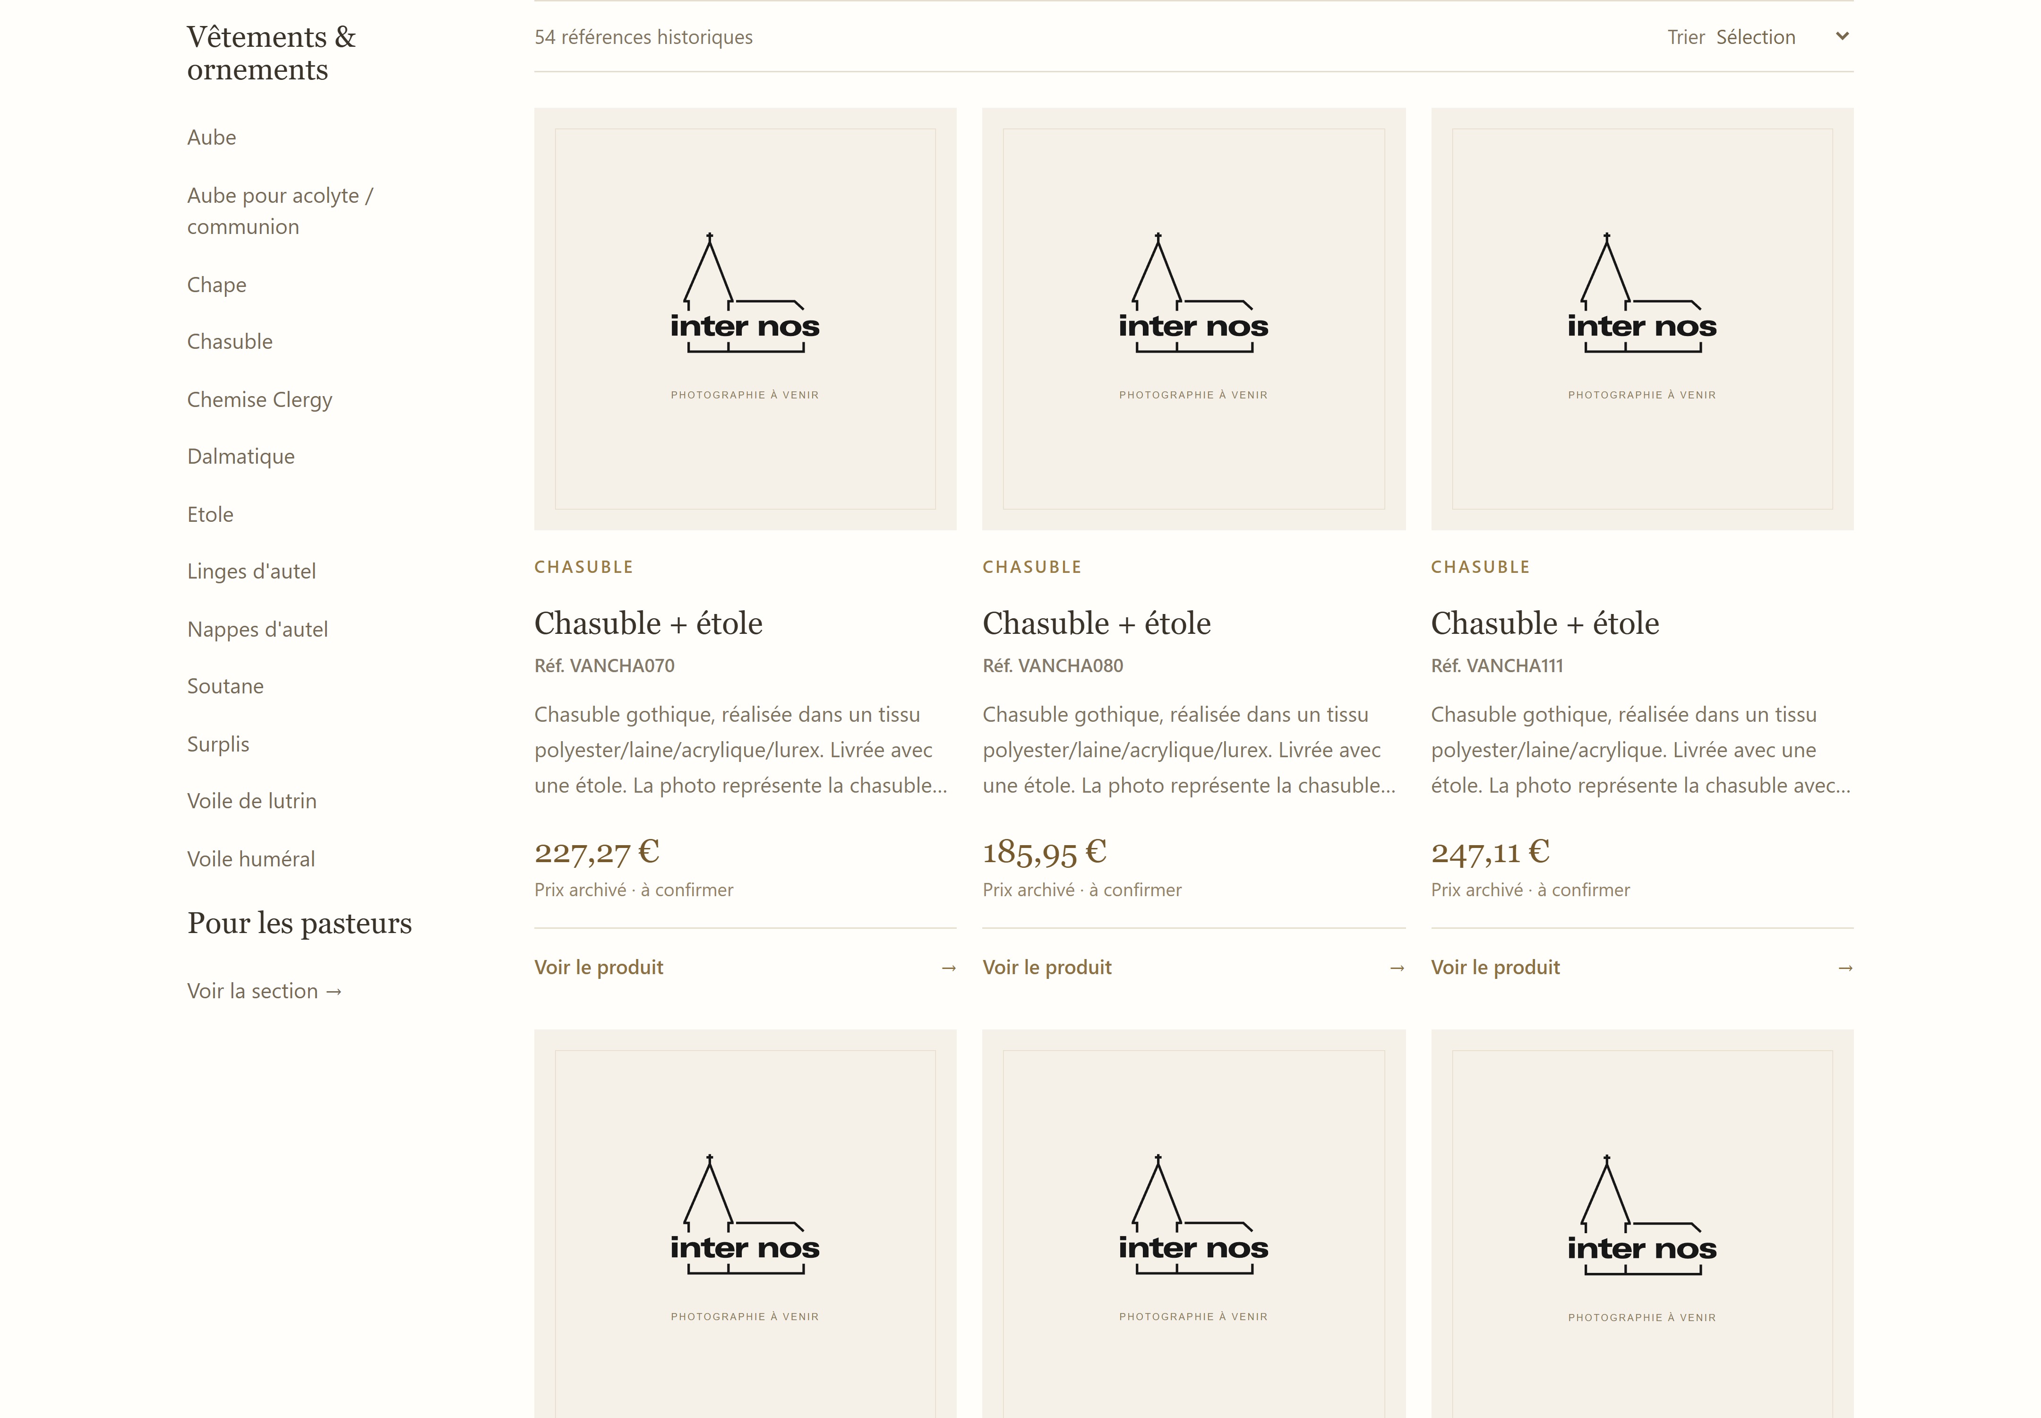The image size is (2041, 1418).
Task: Click arrow icon beside Voir le produit for VANCHA070
Action: [949, 968]
